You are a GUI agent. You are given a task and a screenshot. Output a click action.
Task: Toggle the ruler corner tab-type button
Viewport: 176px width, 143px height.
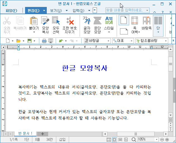[x=3, y=47]
